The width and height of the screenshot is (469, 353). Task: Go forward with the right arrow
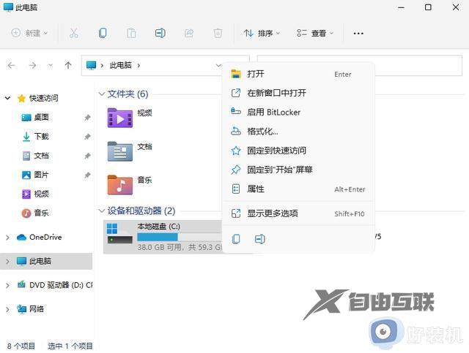tap(32, 65)
